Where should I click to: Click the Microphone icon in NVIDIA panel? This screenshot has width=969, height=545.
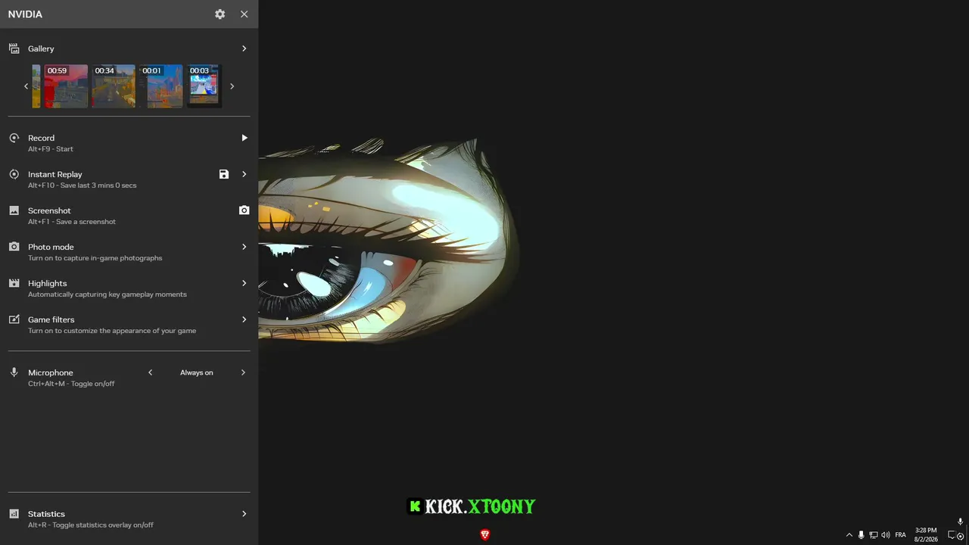pos(14,372)
